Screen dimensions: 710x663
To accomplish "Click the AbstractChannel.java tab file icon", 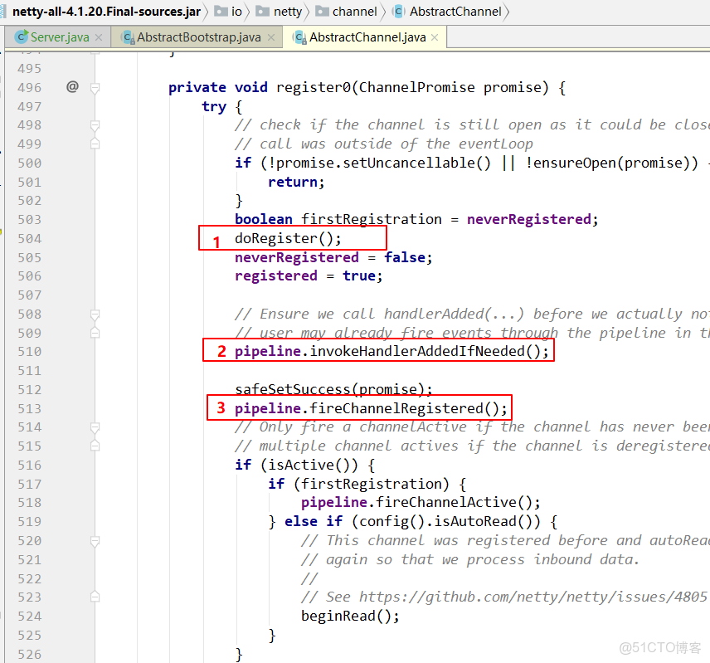I will [300, 37].
